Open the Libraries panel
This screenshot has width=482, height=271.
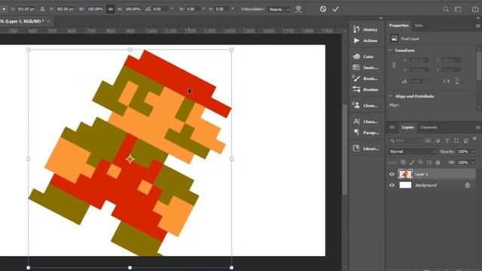365,148
